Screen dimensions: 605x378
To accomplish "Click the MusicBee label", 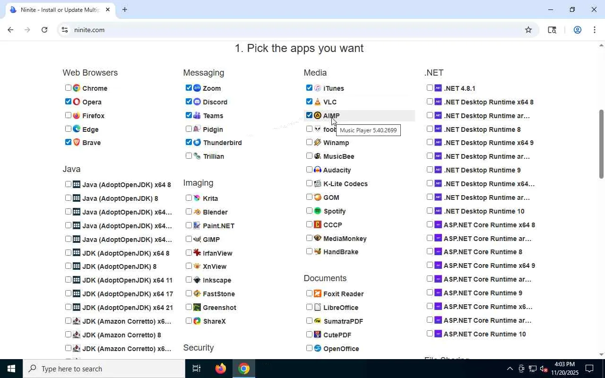I will click(x=339, y=156).
